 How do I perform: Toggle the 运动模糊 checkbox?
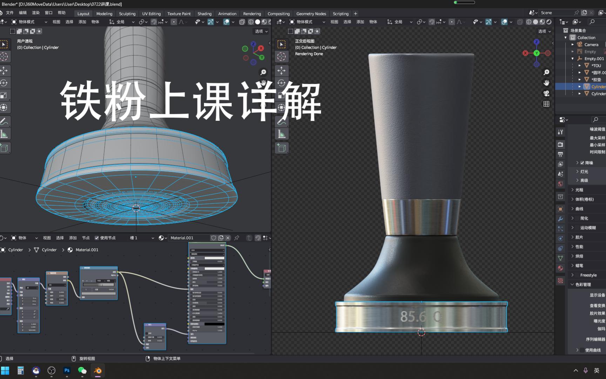(577, 228)
